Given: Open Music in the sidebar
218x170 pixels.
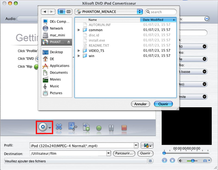Looking at the screenshot, I should tap(57, 86).
